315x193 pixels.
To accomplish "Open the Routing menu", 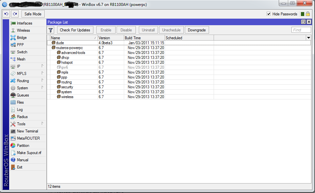I will click(28, 81).
